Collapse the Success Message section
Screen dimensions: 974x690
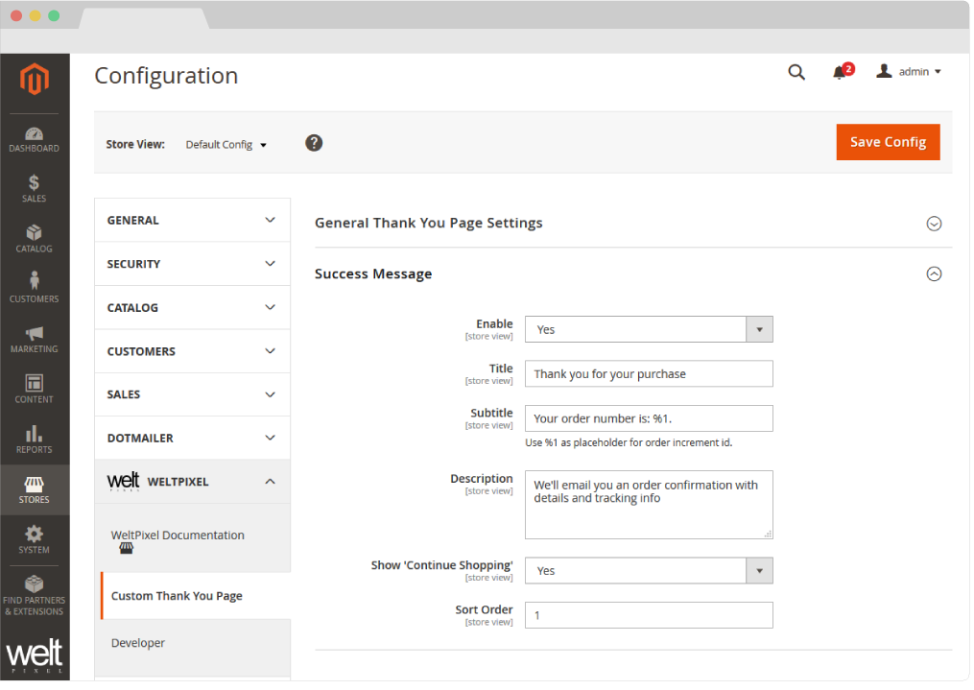point(934,274)
